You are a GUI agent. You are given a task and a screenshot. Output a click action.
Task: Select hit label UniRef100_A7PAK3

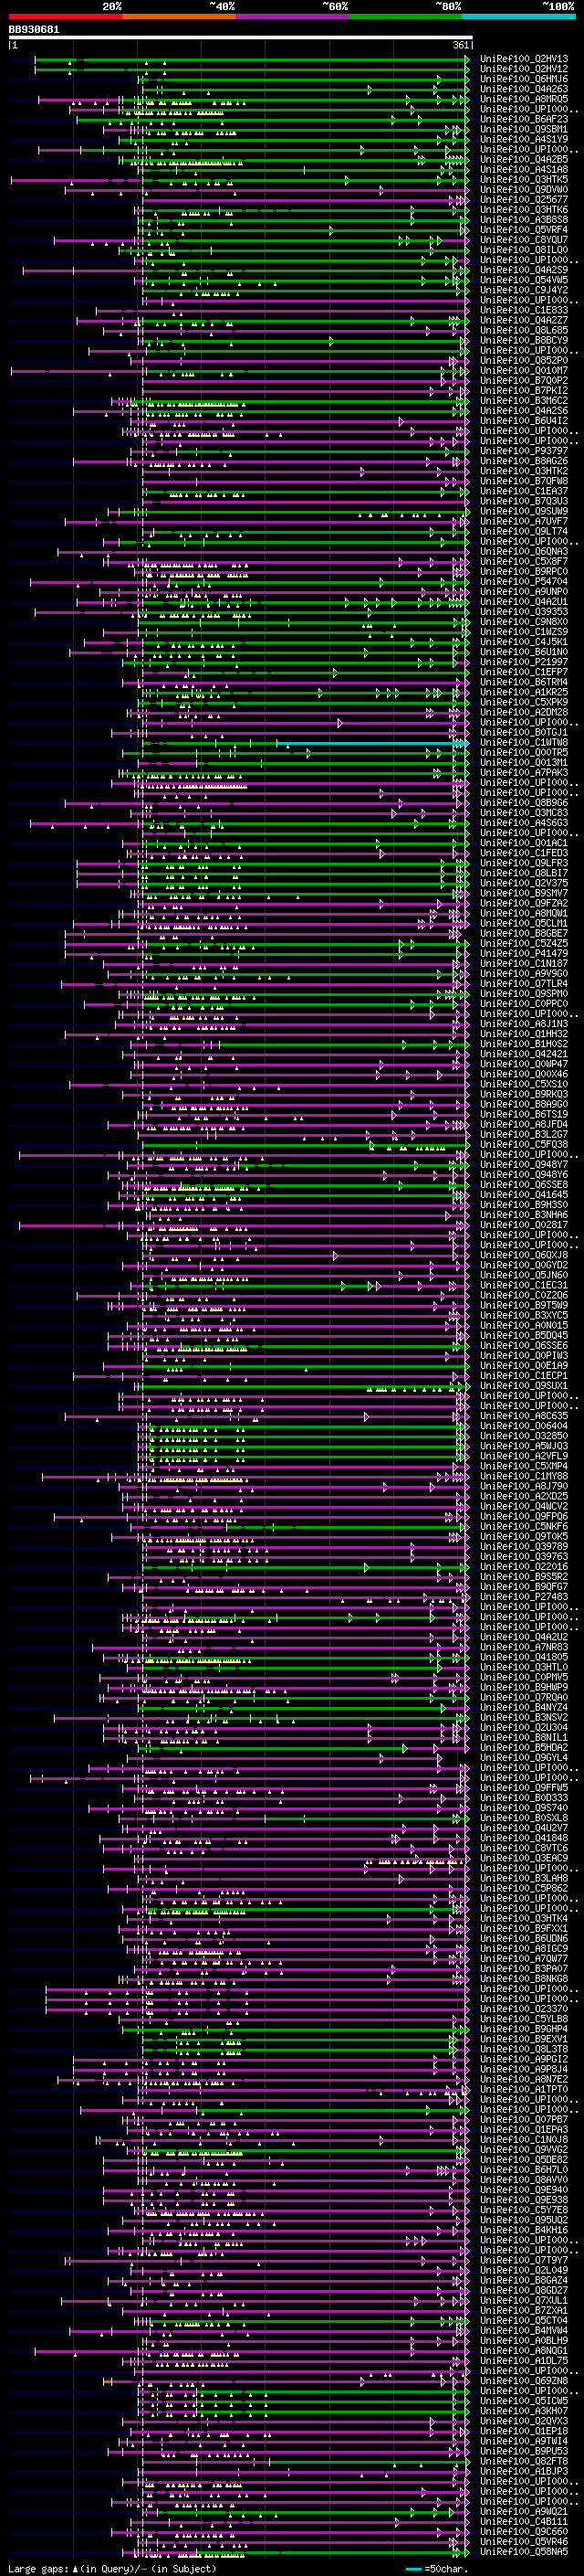tap(524, 773)
